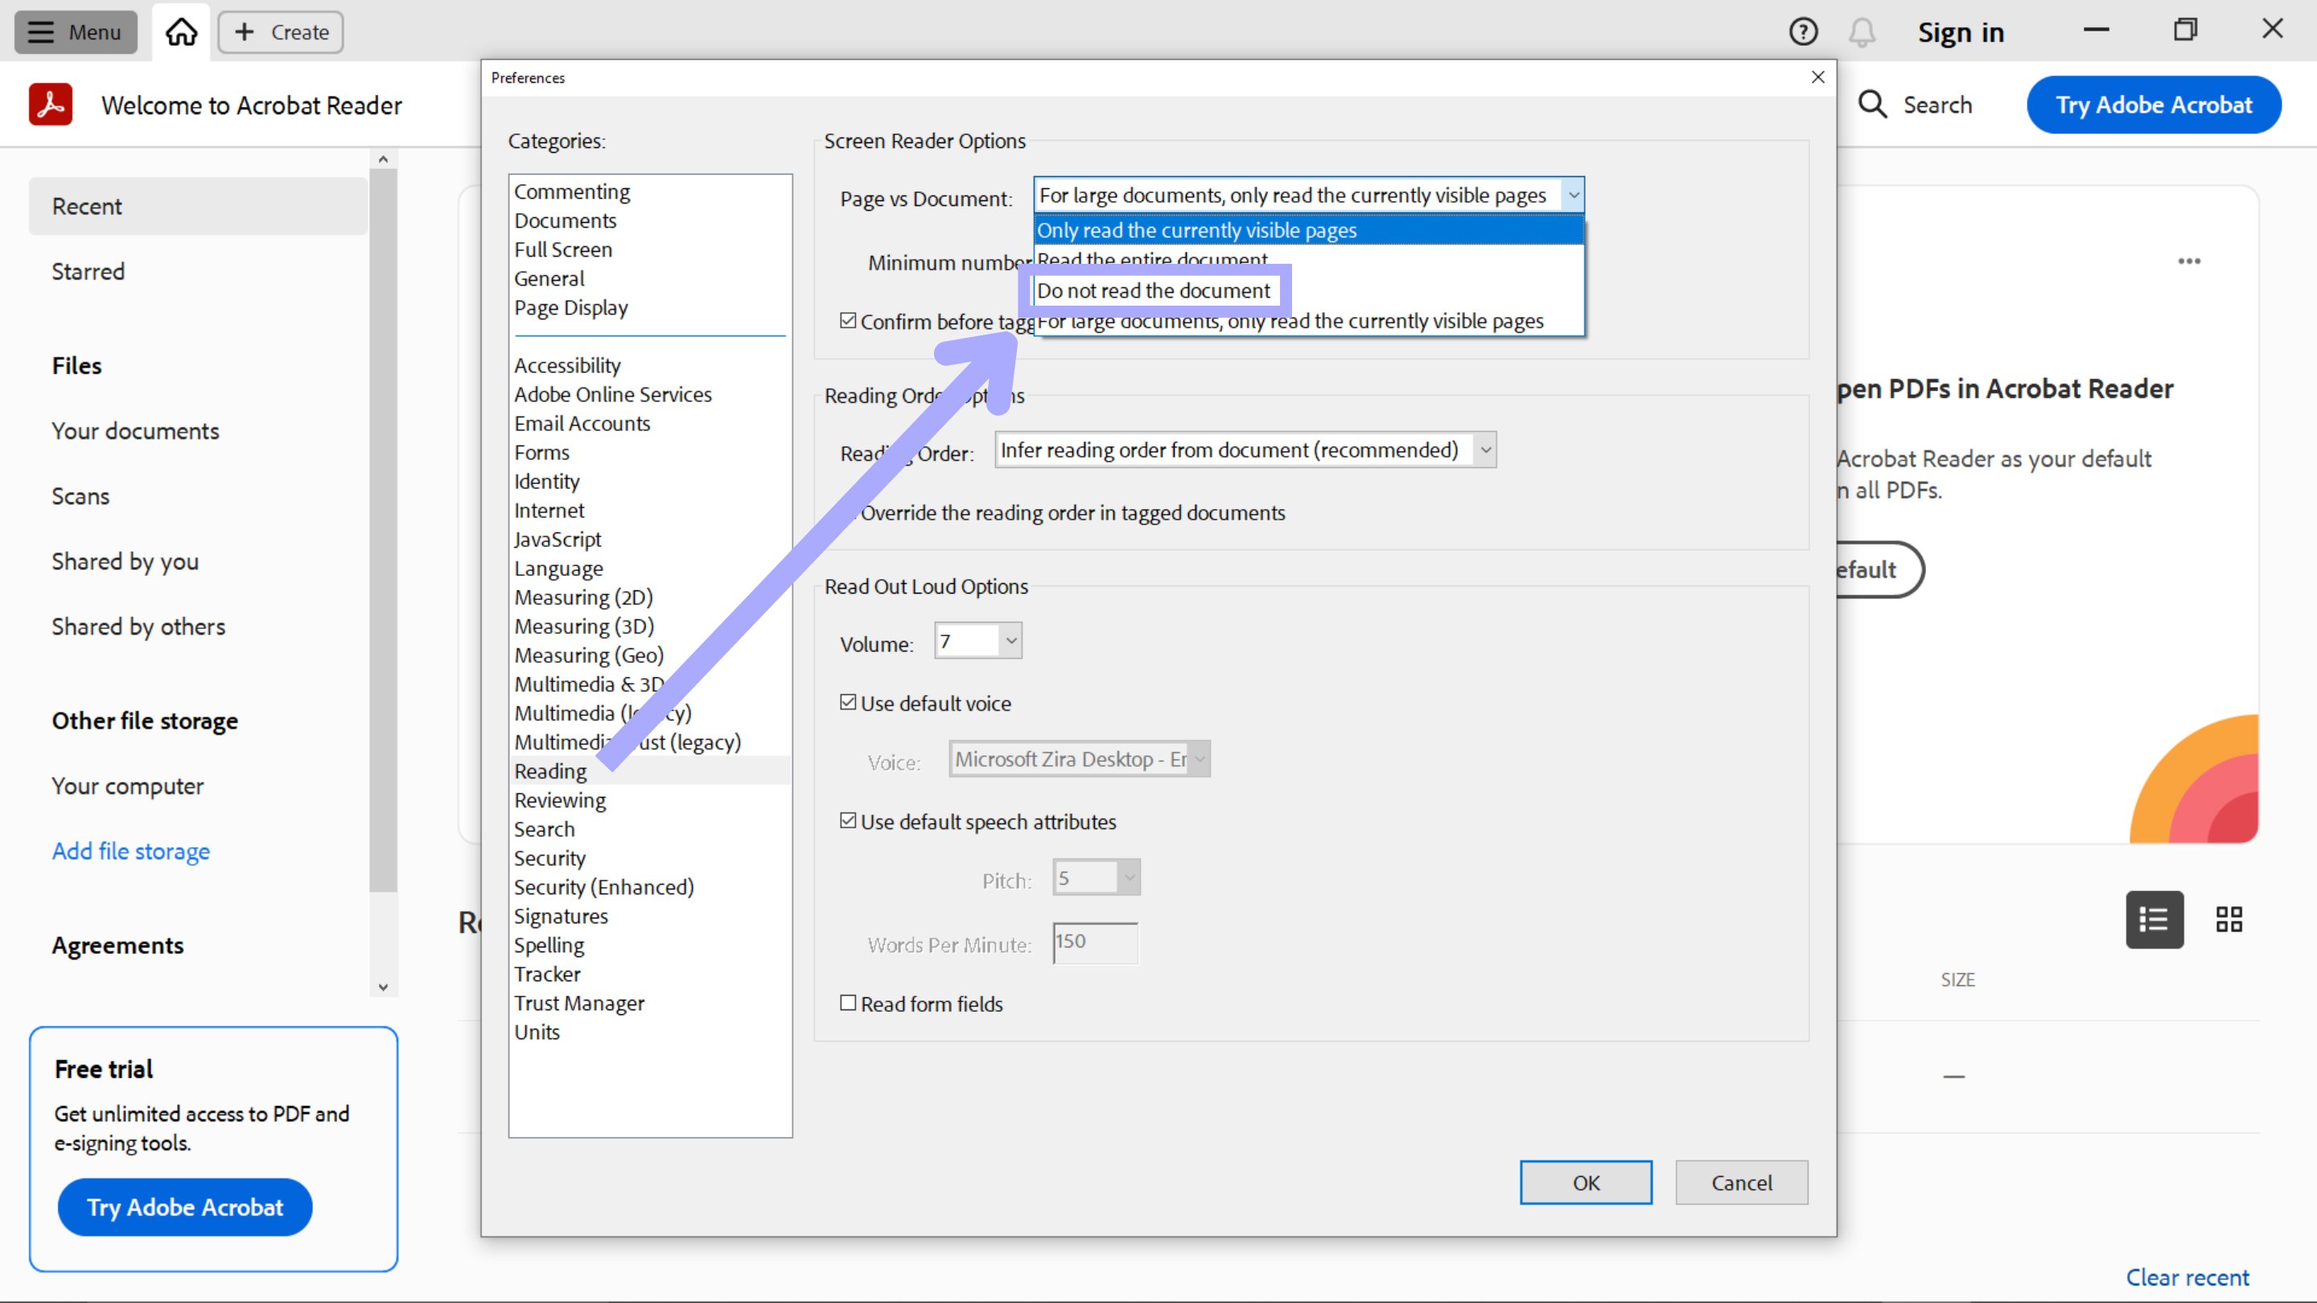Viewport: 2317px width, 1303px height.
Task: Open Your computer storage
Action: (128, 785)
